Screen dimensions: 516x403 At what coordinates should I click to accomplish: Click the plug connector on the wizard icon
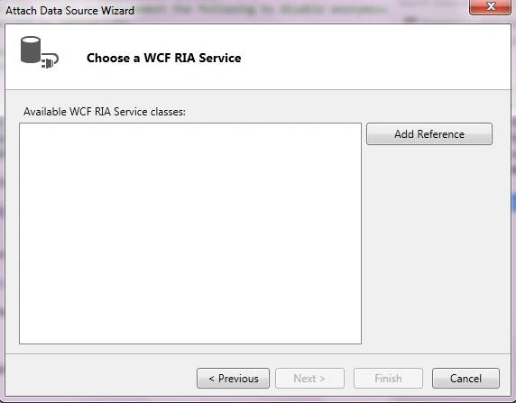50,61
